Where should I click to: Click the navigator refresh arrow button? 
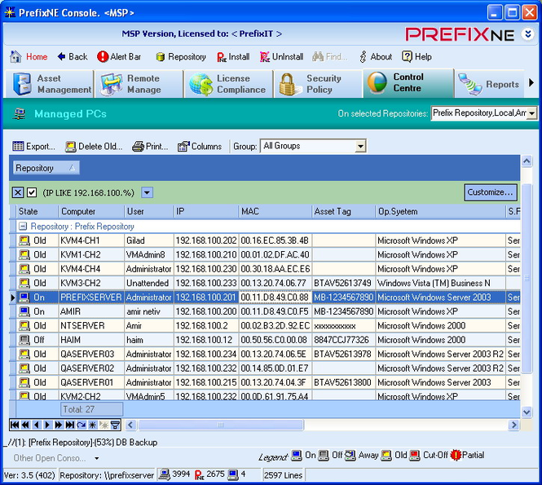click(x=82, y=425)
